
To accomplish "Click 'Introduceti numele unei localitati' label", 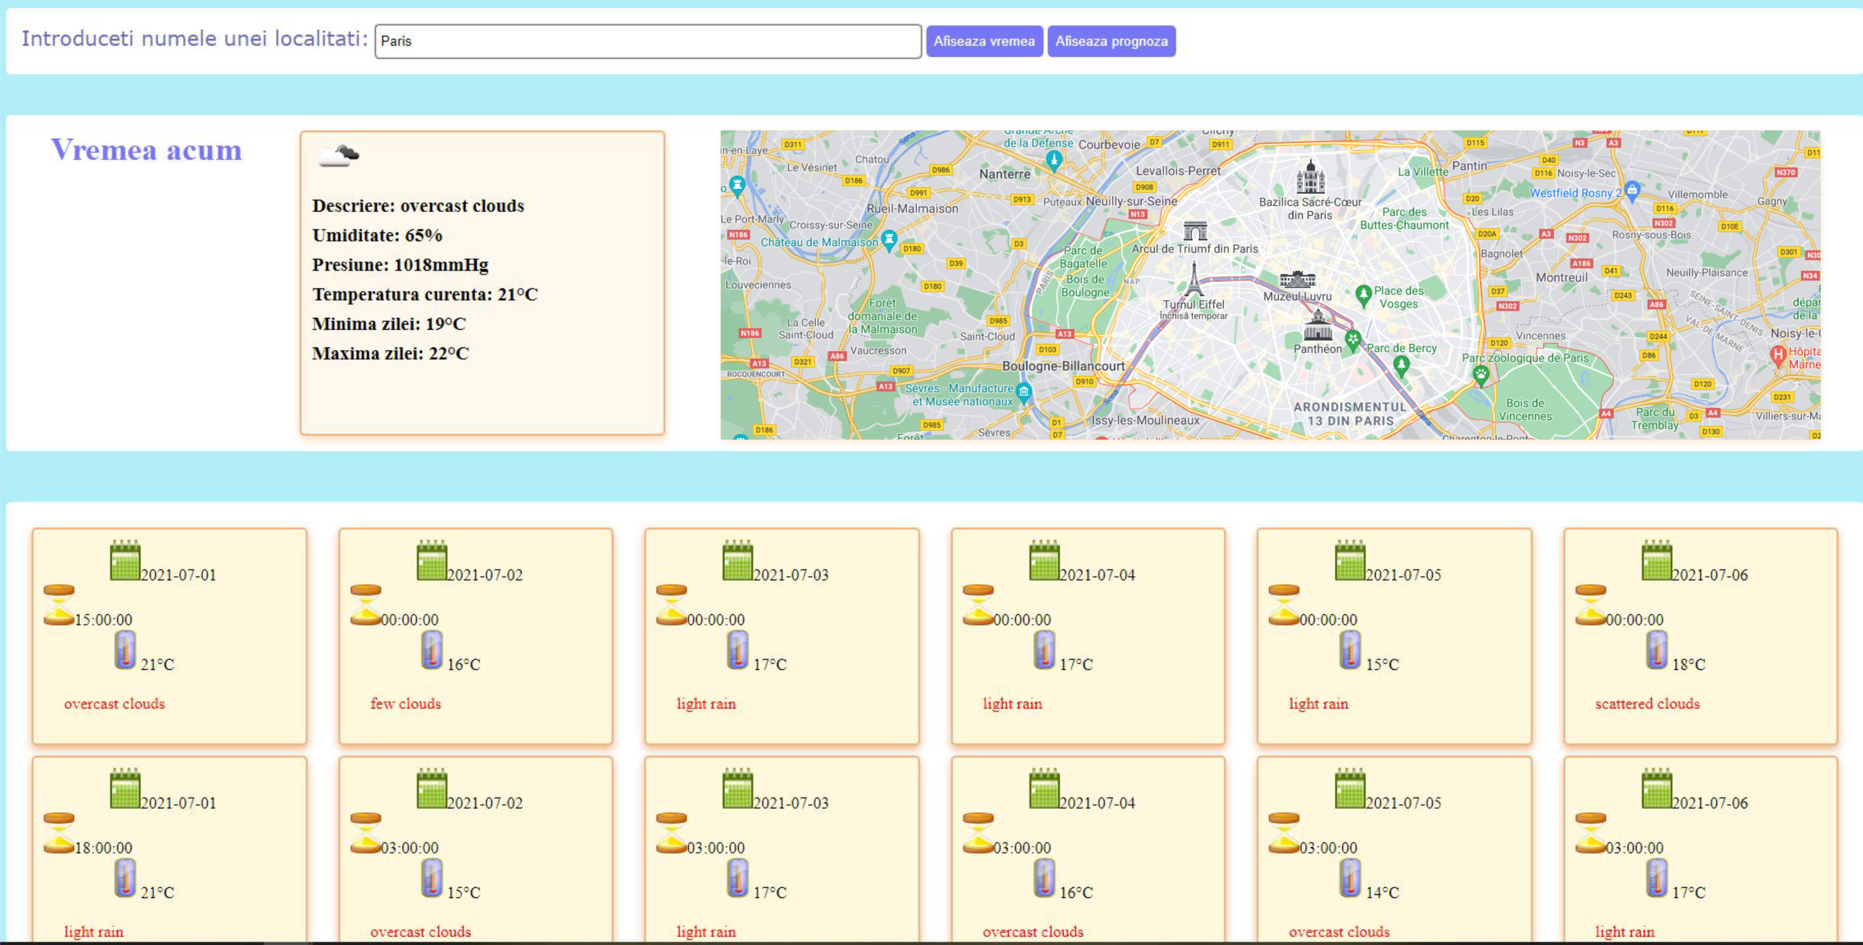I will point(195,38).
